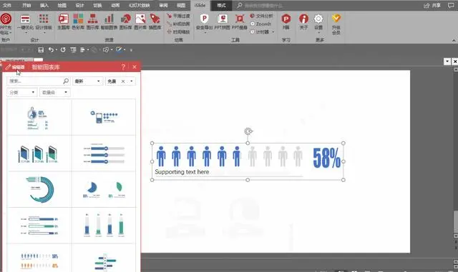Close the 智能图表库 panel
The height and width of the screenshot is (272, 458).
coord(135,67)
